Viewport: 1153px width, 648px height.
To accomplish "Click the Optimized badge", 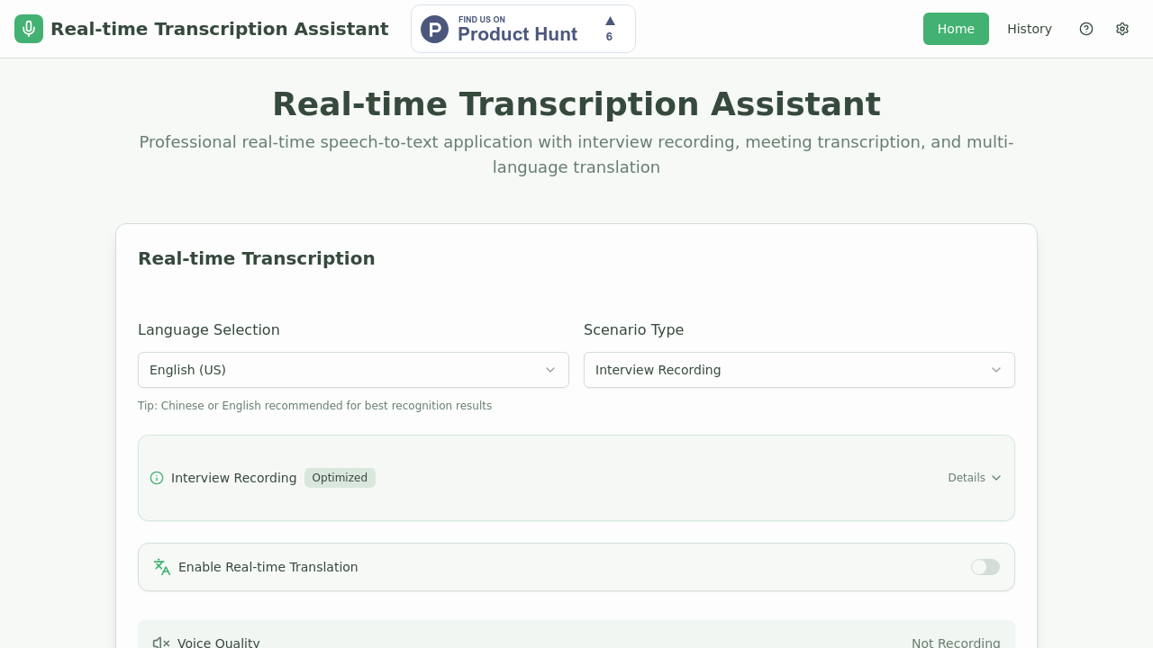I will [340, 478].
